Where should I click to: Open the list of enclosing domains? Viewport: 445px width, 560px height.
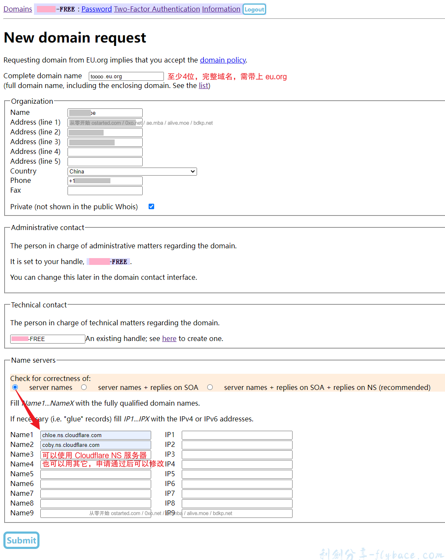(x=203, y=85)
